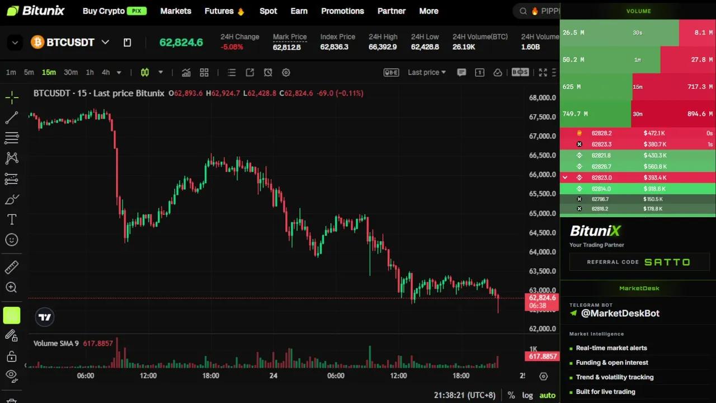Toggle auto scale mode
Image resolution: width=716 pixels, height=403 pixels.
[x=547, y=395]
